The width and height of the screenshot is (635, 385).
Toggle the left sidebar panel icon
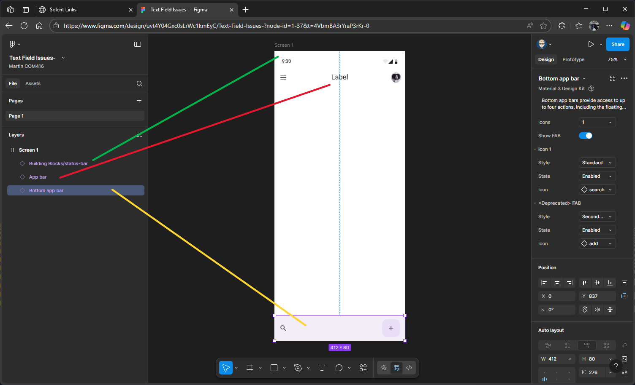[x=138, y=44]
